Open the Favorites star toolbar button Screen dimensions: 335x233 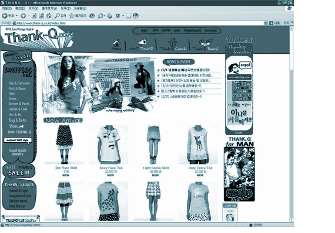tap(78, 16)
